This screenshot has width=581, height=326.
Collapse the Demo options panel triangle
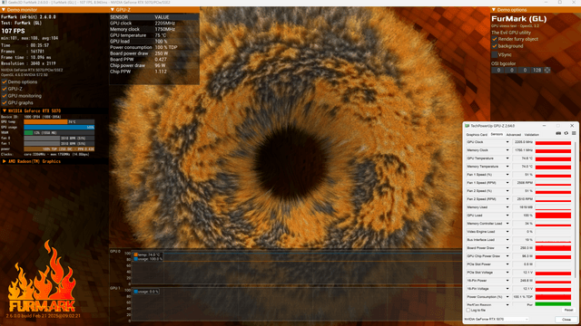pos(494,10)
